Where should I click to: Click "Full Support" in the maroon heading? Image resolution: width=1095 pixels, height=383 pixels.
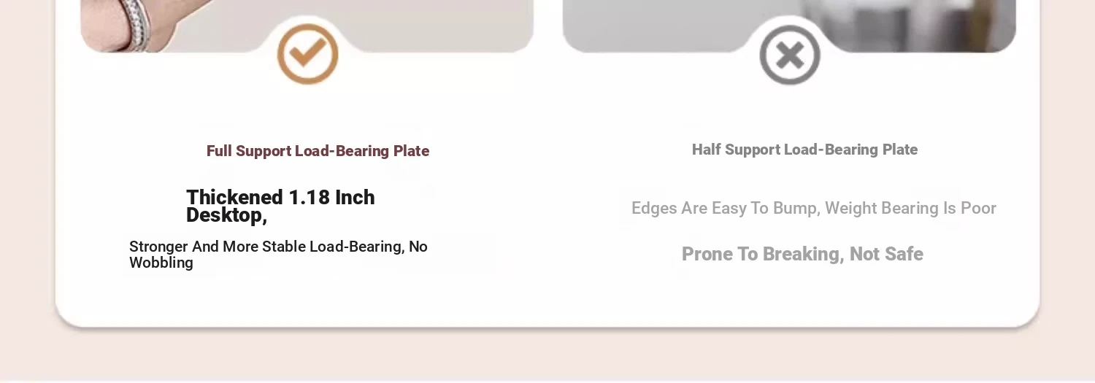[248, 151]
